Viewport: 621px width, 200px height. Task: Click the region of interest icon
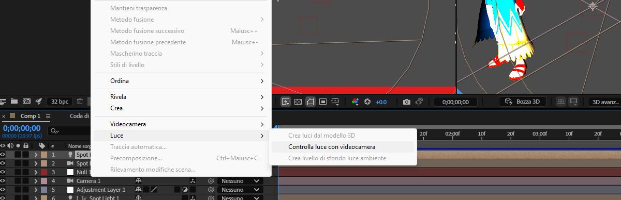tap(323, 102)
